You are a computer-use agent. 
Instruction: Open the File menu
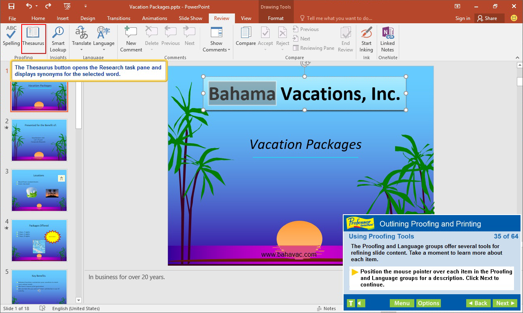[x=12, y=18]
